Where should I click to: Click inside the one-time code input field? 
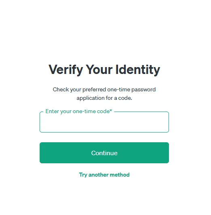[x=104, y=122]
